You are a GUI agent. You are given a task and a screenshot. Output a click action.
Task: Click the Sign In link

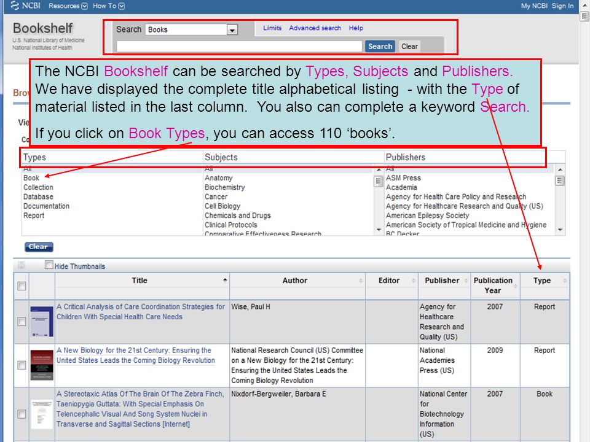point(562,6)
